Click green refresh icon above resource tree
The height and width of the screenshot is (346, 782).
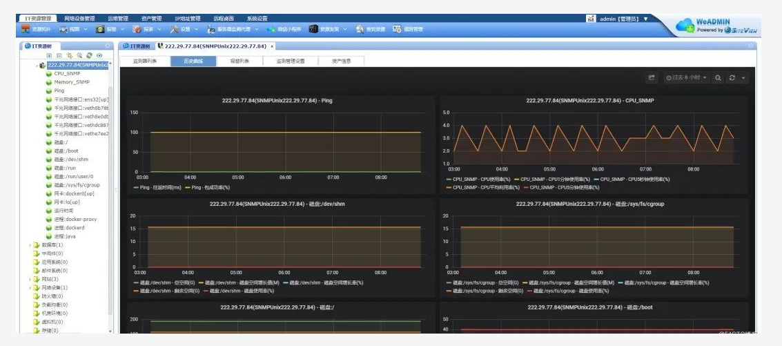coord(89,55)
